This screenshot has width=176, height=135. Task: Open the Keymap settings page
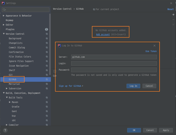tap(9, 20)
